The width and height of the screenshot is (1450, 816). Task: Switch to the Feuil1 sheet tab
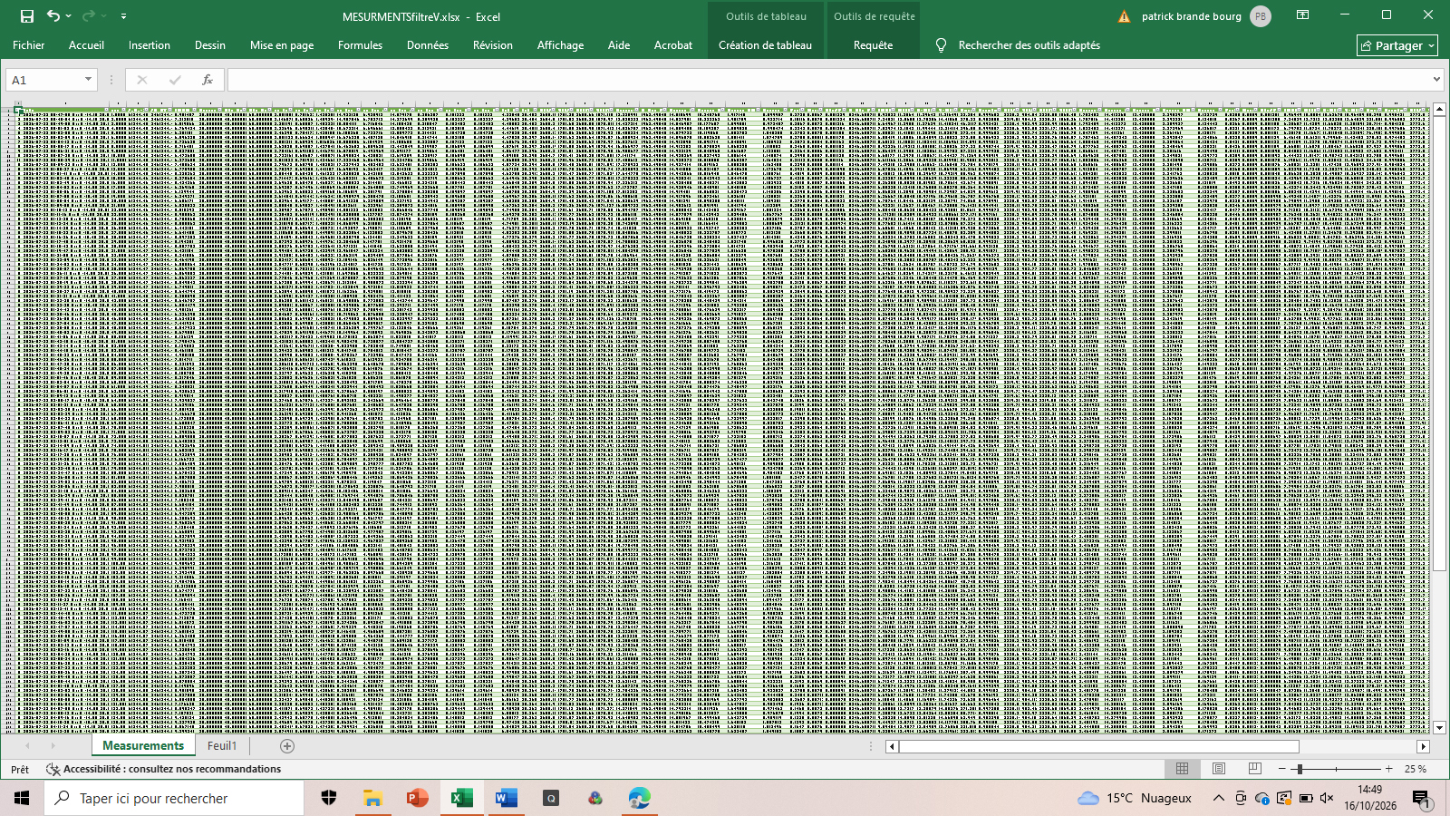(222, 746)
